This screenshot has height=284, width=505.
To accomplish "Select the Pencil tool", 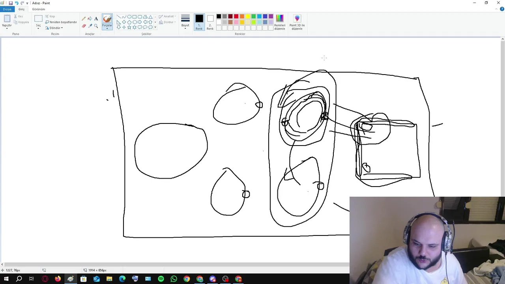I will tap(84, 19).
